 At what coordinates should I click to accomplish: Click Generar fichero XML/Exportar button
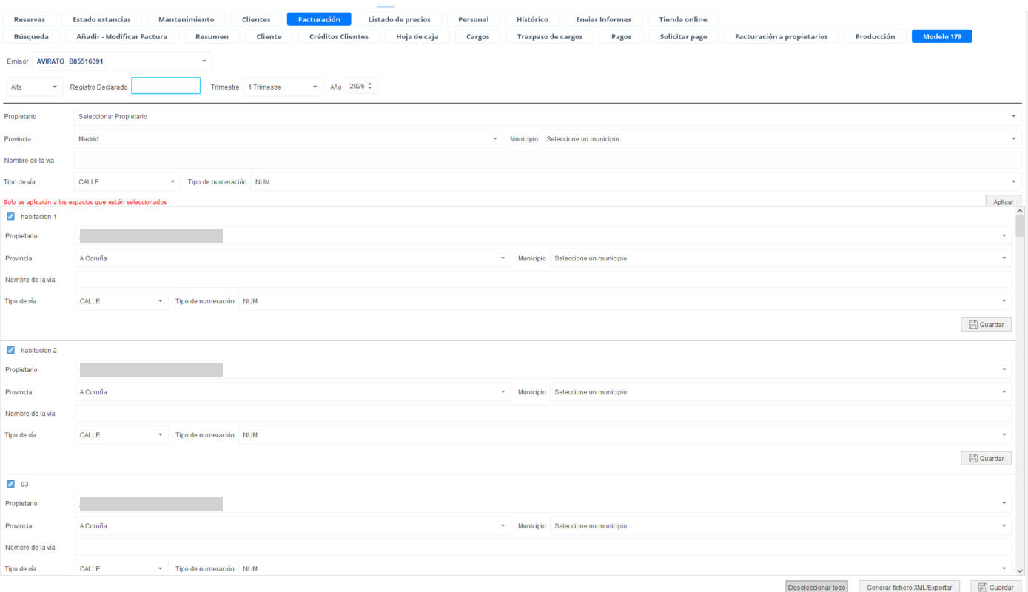click(910, 587)
